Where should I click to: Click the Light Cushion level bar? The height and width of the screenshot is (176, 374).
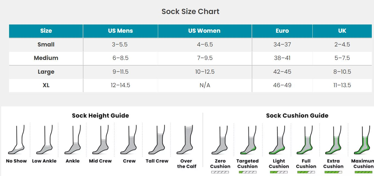[279, 172]
